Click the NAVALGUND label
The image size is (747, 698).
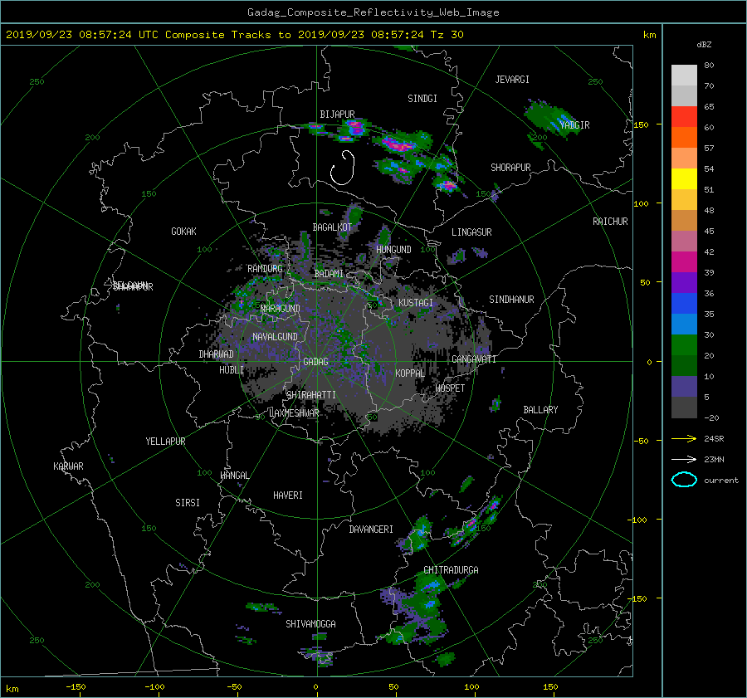pyautogui.click(x=276, y=337)
